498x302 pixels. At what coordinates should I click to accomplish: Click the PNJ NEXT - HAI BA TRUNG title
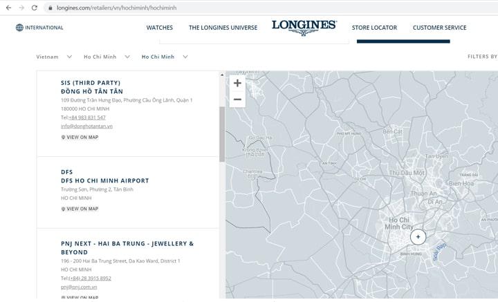tap(127, 248)
